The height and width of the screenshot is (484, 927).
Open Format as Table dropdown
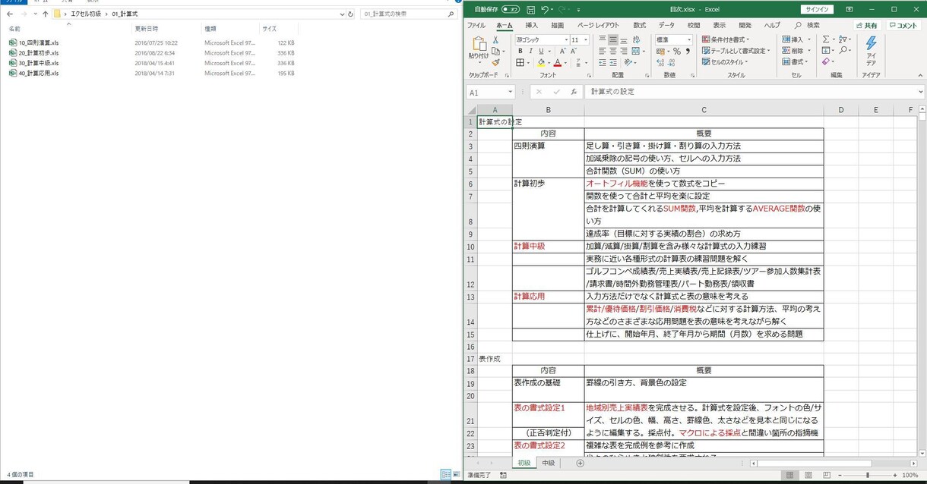point(736,51)
